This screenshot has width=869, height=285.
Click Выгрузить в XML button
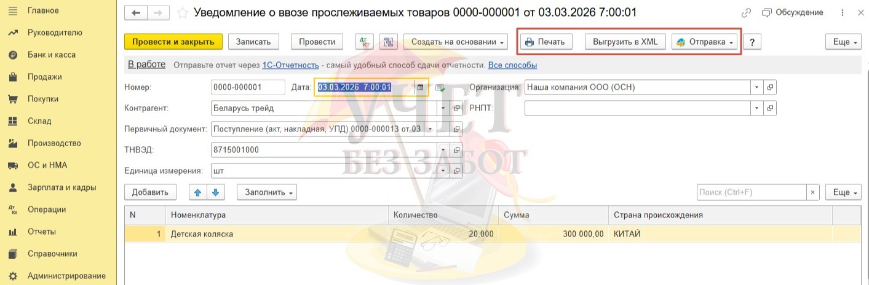click(x=625, y=42)
